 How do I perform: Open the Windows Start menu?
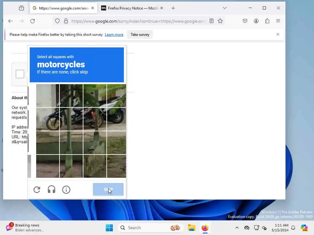pyautogui.click(x=109, y=228)
